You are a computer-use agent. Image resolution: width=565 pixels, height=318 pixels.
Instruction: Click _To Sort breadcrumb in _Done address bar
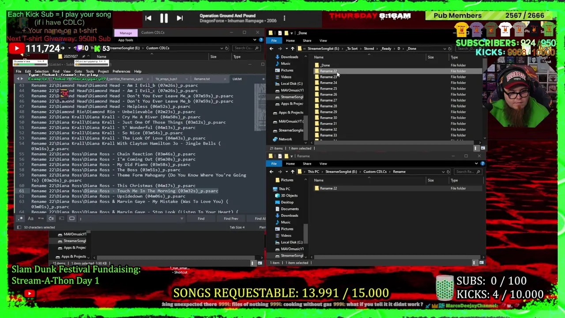coord(352,49)
